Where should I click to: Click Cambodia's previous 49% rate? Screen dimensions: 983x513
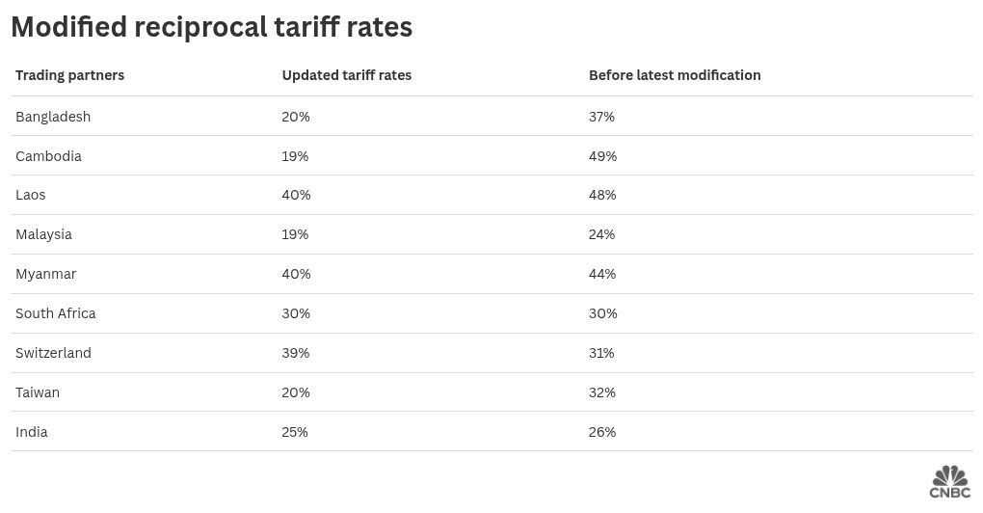[x=602, y=156]
